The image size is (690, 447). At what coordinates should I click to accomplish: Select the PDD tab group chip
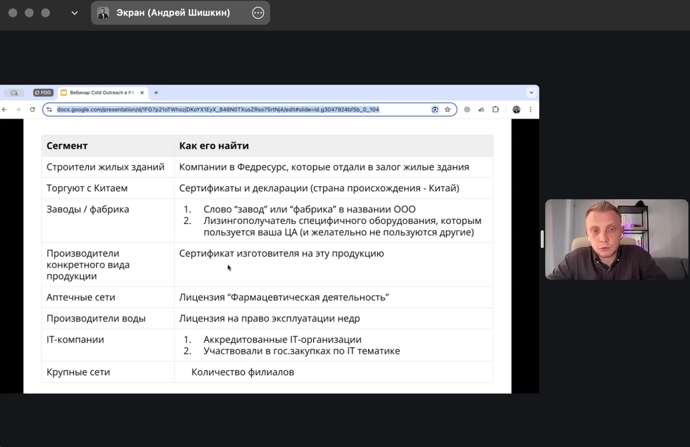tap(43, 93)
